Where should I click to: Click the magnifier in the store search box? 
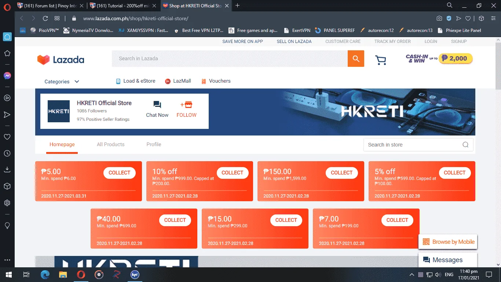465,145
